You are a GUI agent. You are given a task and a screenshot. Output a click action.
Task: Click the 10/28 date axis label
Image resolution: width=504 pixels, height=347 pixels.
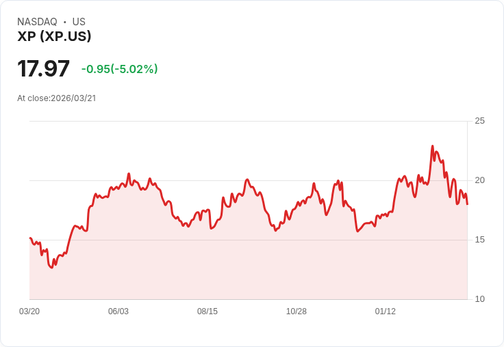pyautogui.click(x=297, y=311)
